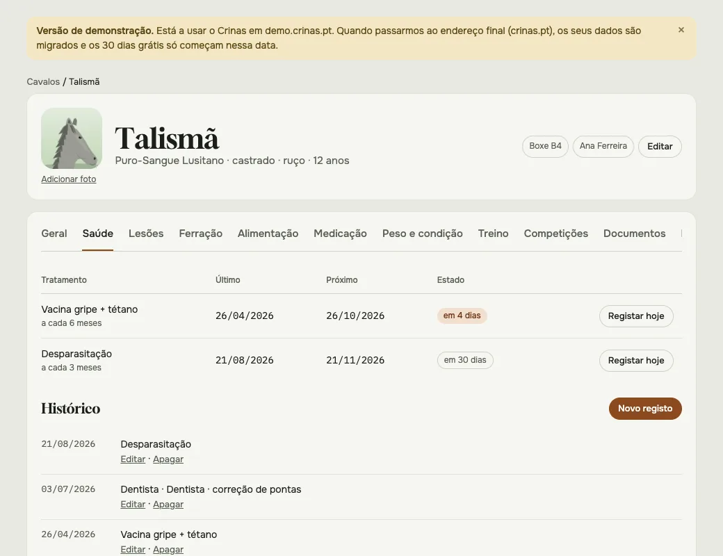Register today for Vacina gripe + tétano
Screen dimensions: 723x556
coord(636,316)
